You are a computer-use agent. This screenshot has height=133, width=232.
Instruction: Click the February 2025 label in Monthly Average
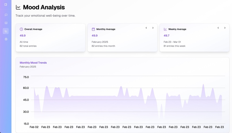click(100, 42)
